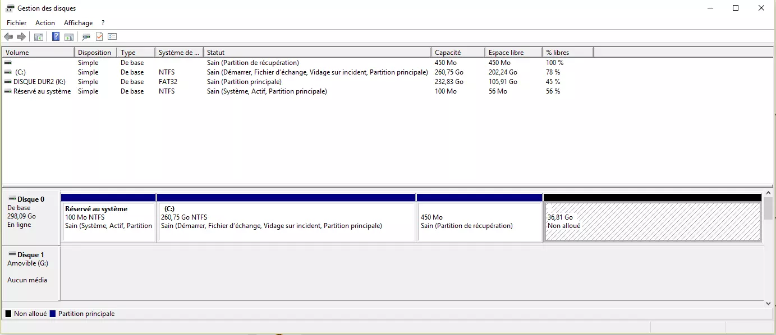
Task: Click the 78 % free cell
Action: [x=553, y=72]
